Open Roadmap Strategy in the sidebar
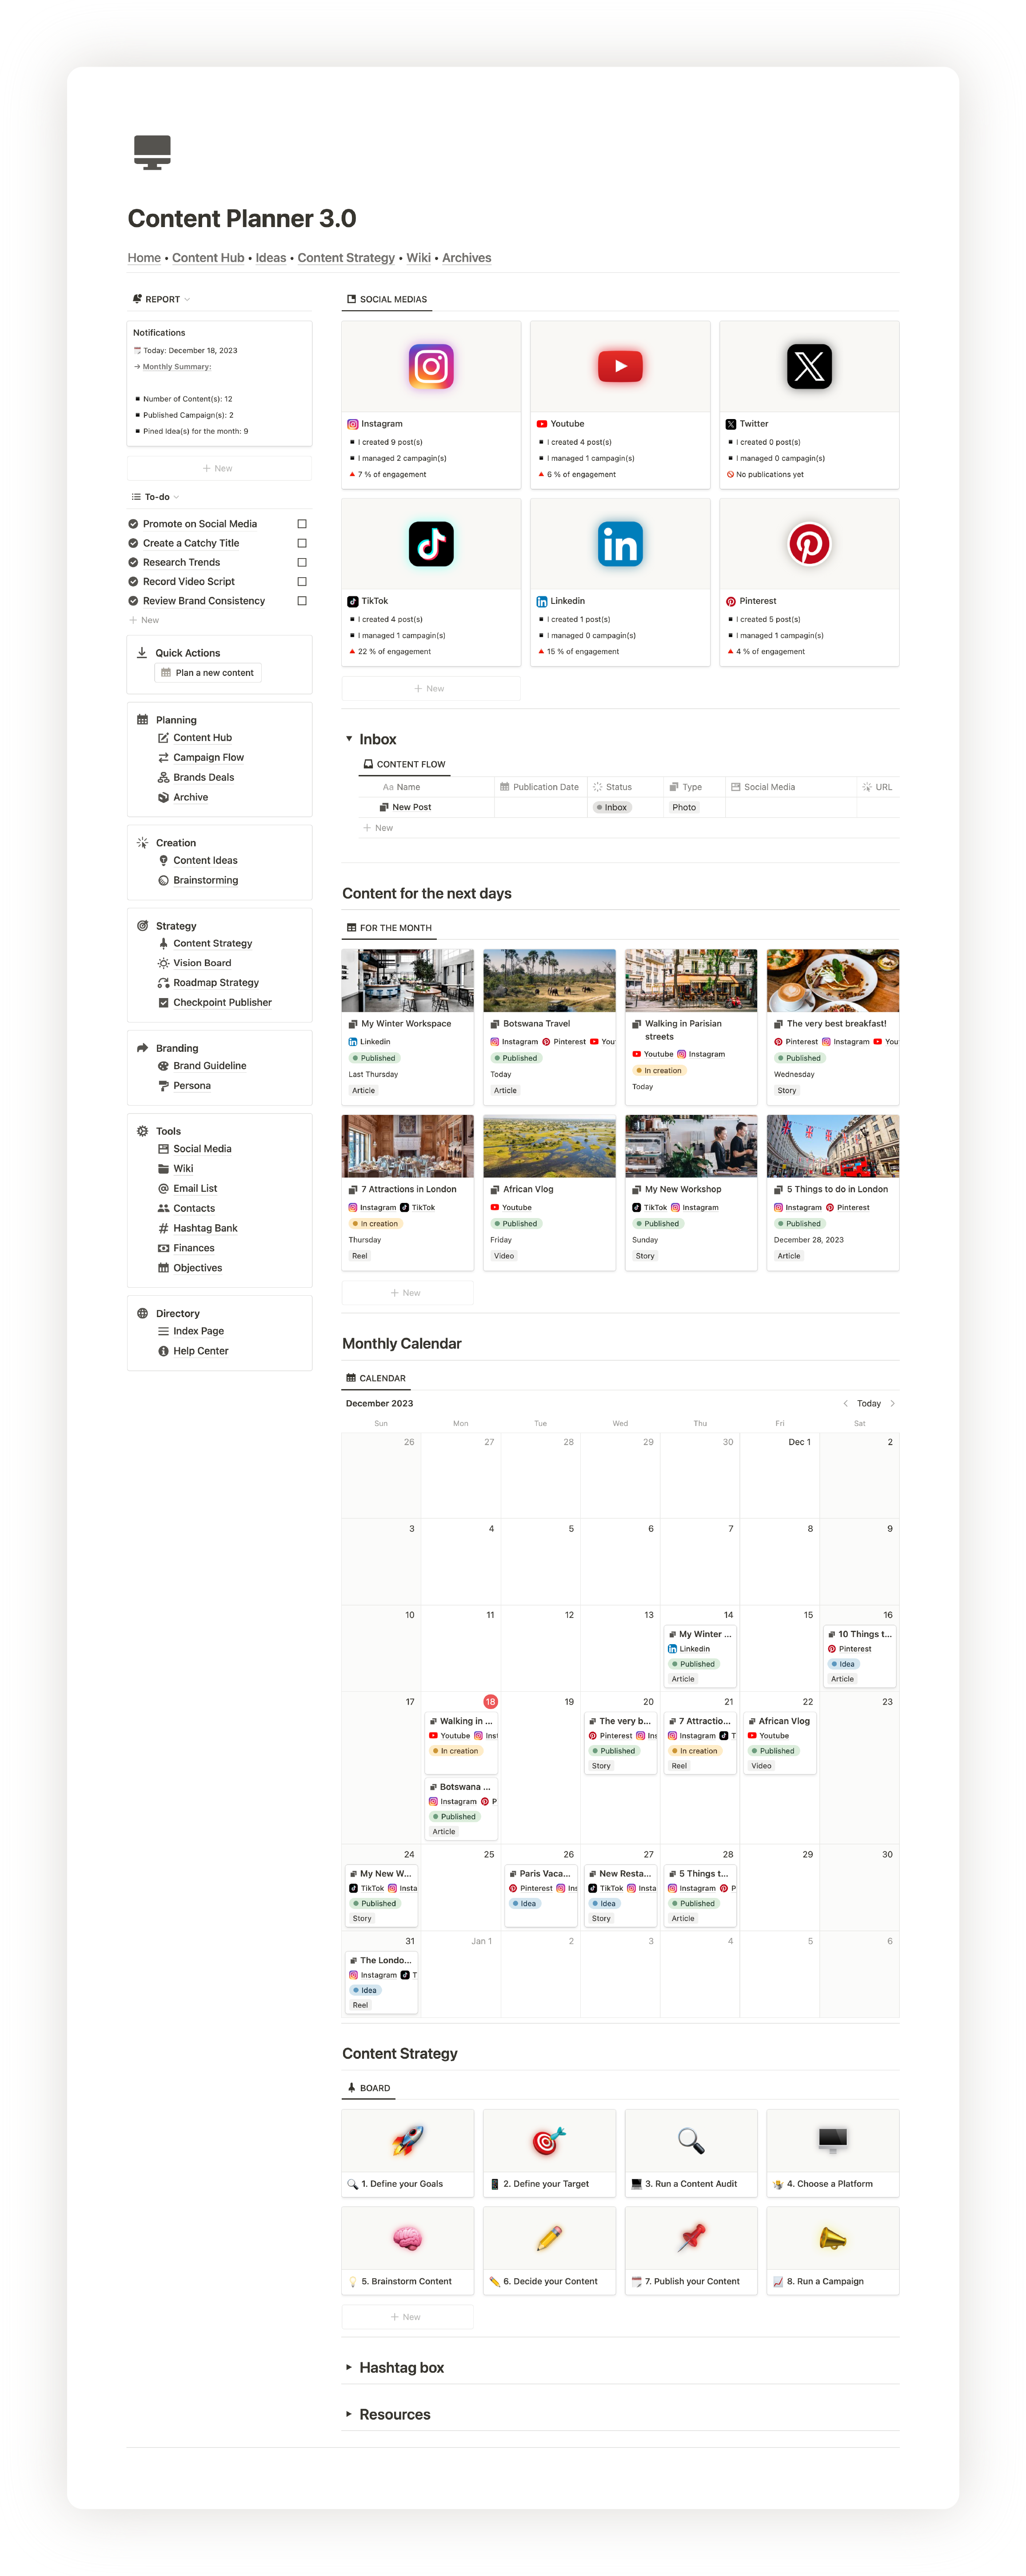This screenshot has width=1026, height=2576. coord(216,983)
